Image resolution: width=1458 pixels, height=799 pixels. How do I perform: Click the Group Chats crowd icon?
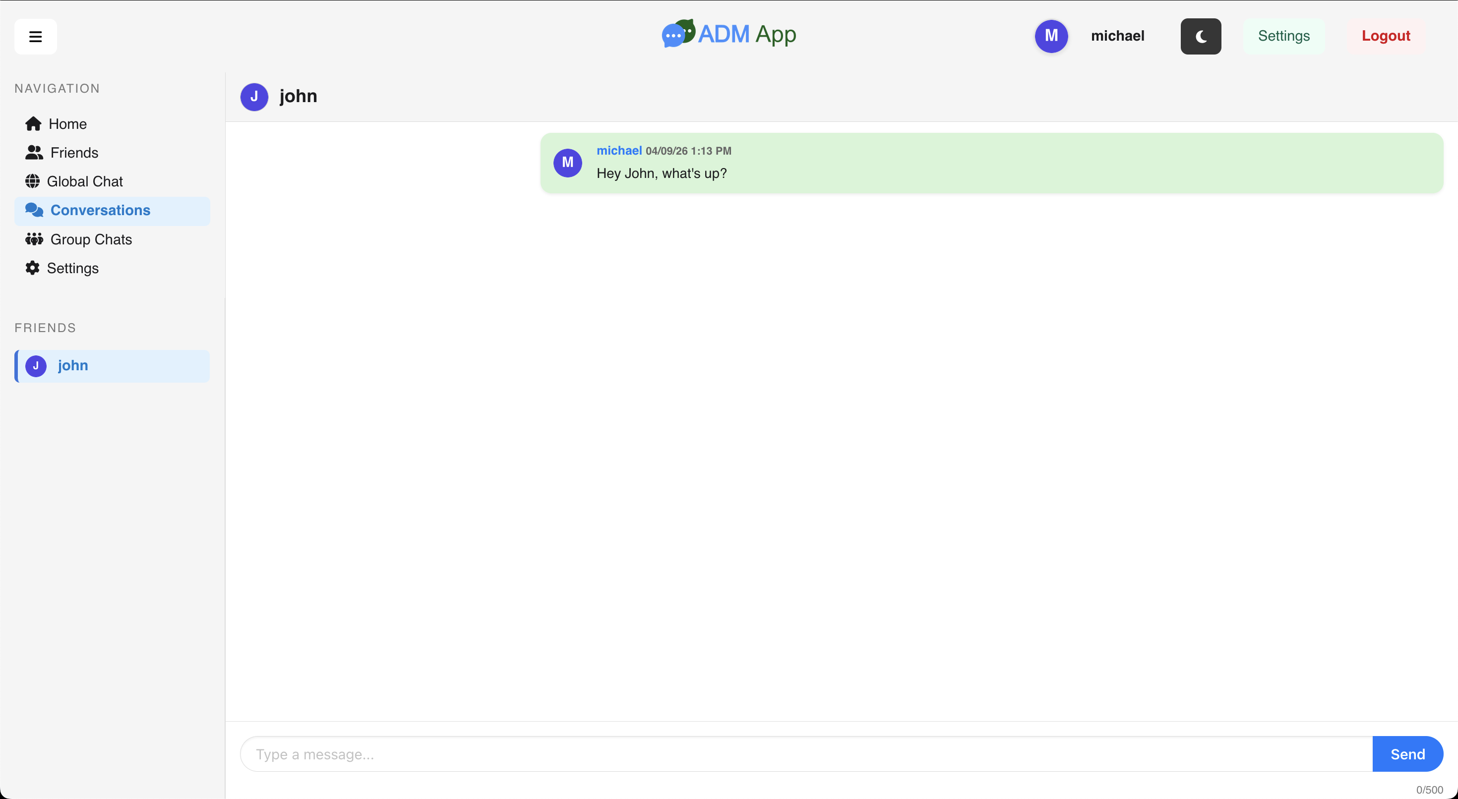point(34,239)
